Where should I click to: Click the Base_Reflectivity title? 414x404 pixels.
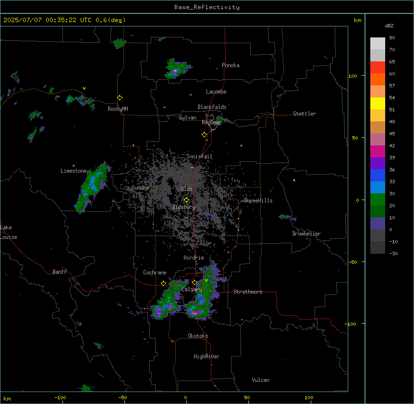[x=207, y=7]
